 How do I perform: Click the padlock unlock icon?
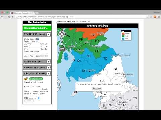pos(26,79)
